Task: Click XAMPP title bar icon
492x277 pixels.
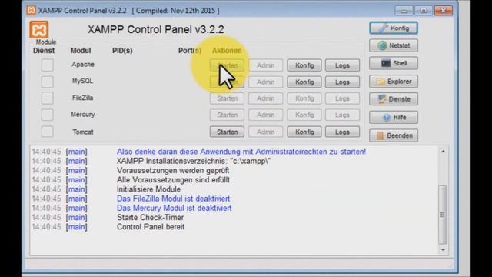Action: [31, 10]
